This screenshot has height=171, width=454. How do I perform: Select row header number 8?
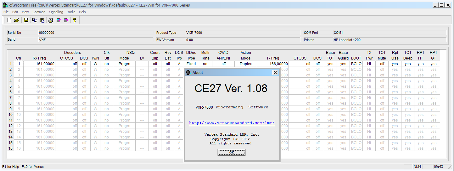(10, 103)
